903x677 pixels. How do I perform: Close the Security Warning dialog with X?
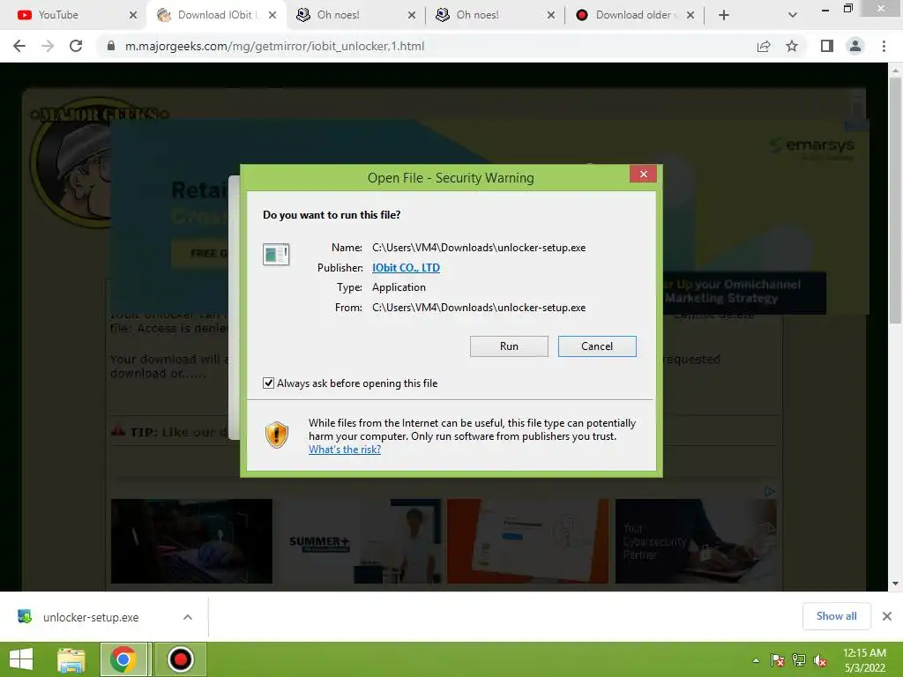(x=643, y=174)
